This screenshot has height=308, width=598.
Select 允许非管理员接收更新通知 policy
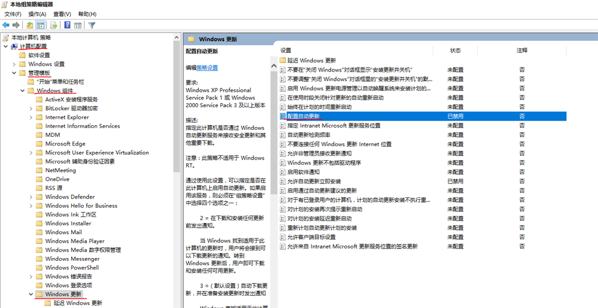[319, 153]
